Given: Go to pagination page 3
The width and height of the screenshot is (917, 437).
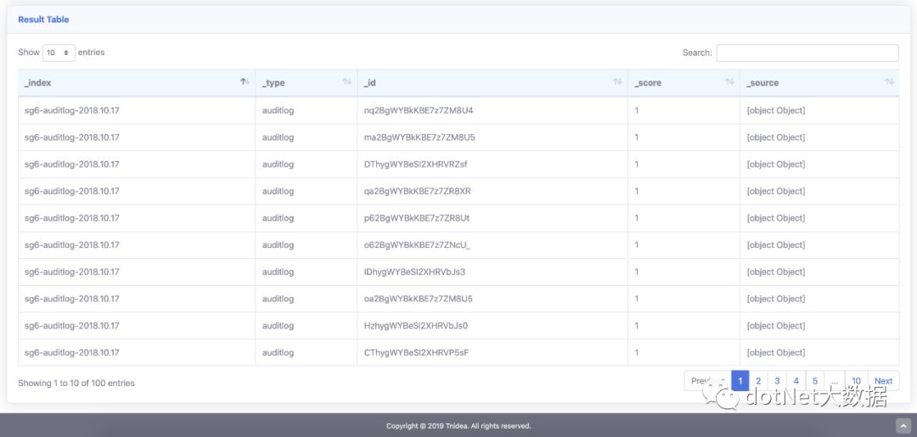Looking at the screenshot, I should coord(777,381).
